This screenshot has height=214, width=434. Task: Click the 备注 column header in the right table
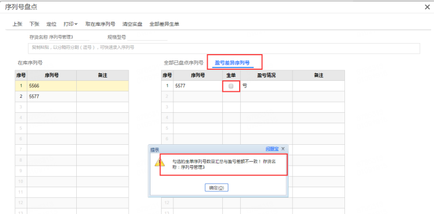319,75
